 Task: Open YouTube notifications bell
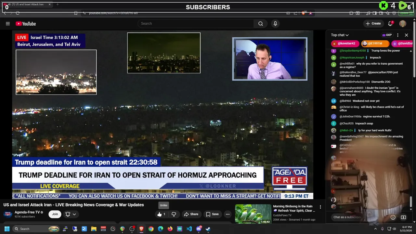(390, 23)
